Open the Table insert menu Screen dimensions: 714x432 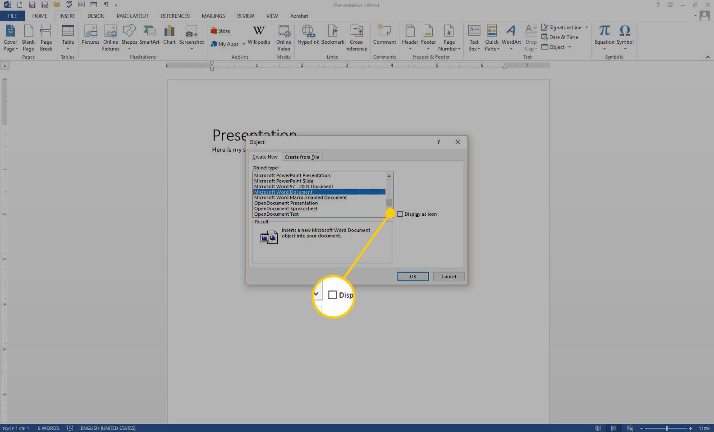point(68,38)
